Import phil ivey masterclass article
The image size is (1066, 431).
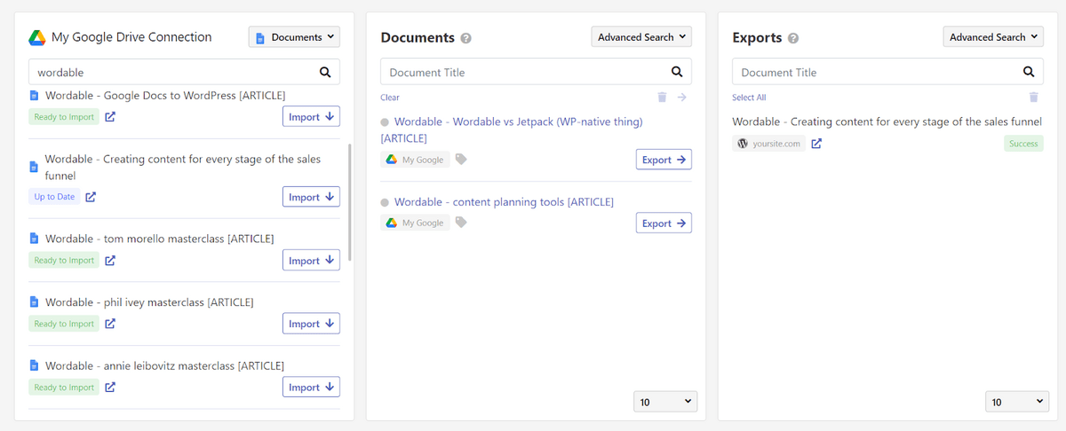pyautogui.click(x=311, y=324)
